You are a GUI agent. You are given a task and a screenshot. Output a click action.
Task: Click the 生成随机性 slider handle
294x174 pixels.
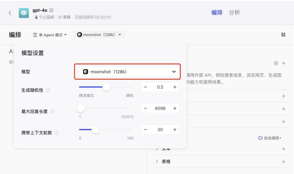[106, 87]
